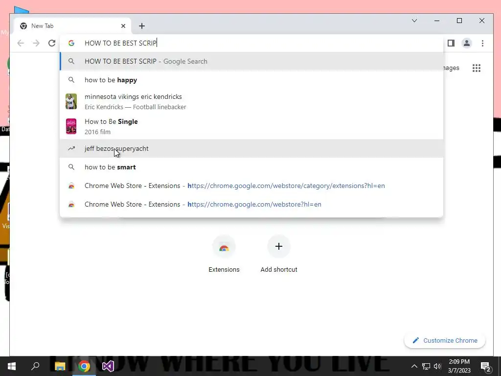Open a new tab with plus button

click(x=142, y=26)
